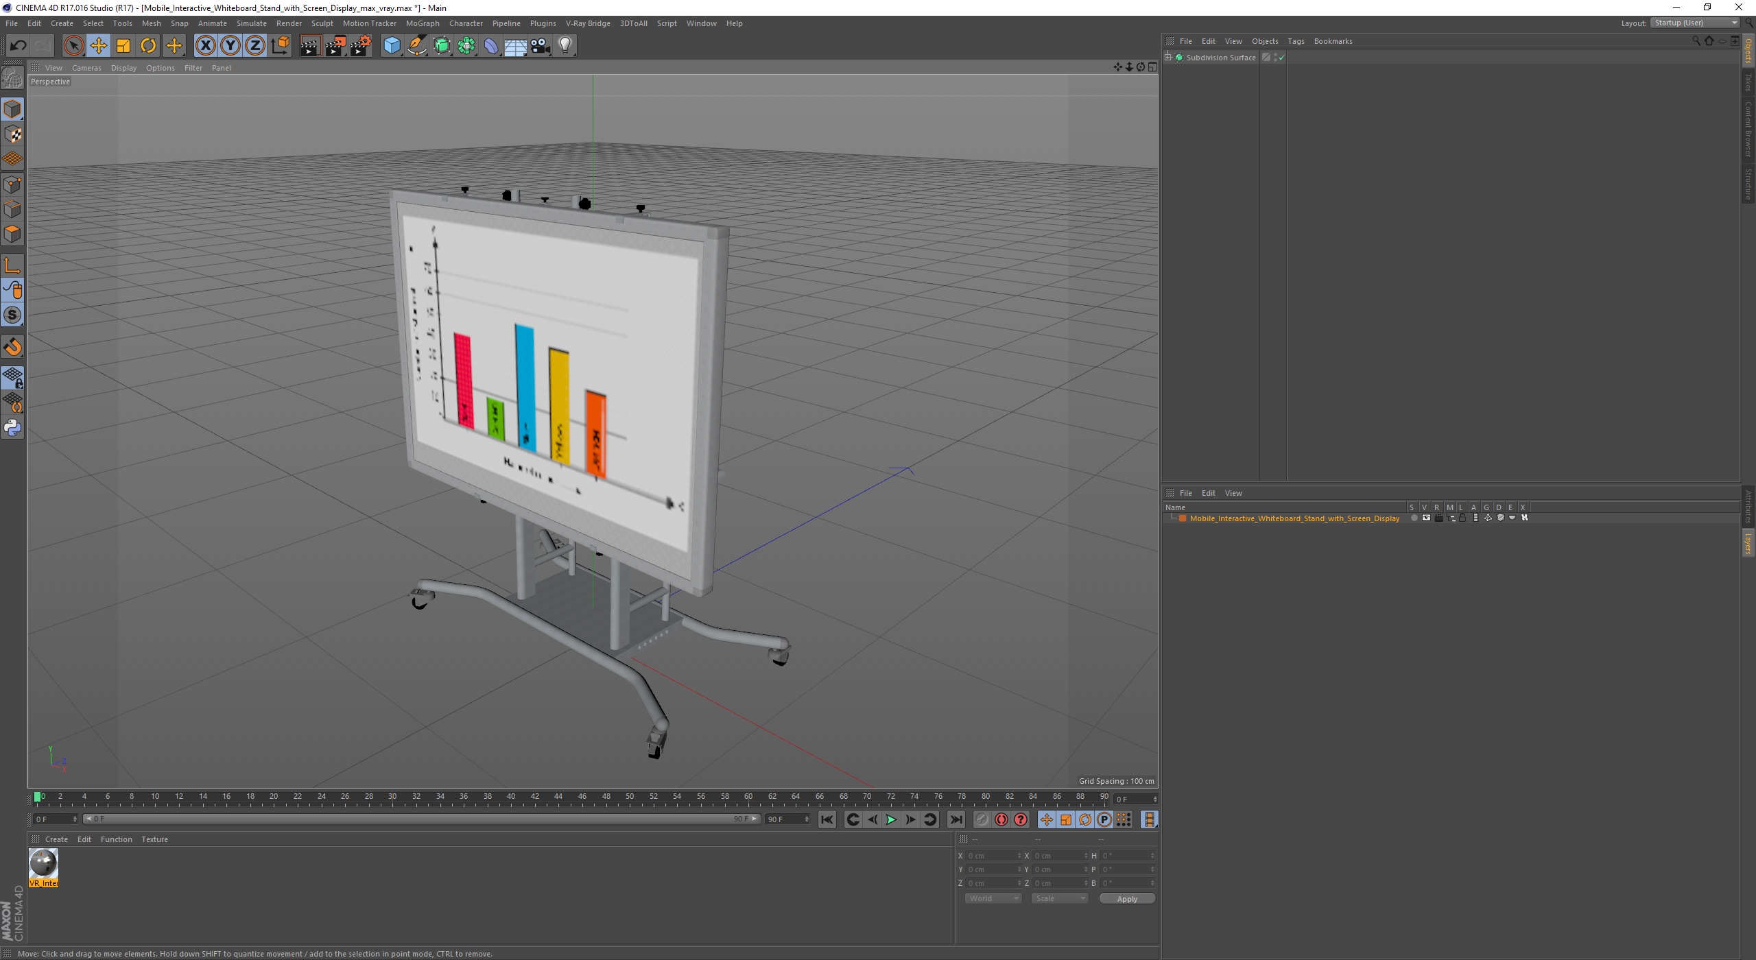Viewport: 1756px width, 960px height.
Task: Enable the Rotate tool
Action: (x=147, y=45)
